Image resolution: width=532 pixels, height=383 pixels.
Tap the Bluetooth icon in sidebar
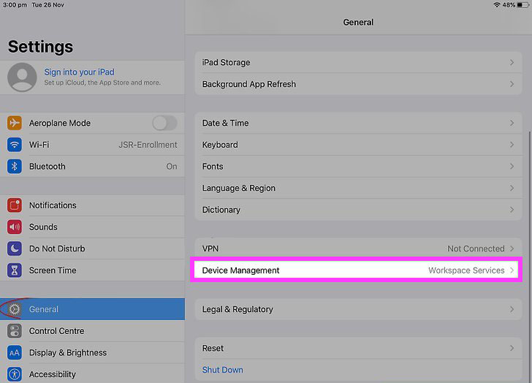pyautogui.click(x=15, y=166)
